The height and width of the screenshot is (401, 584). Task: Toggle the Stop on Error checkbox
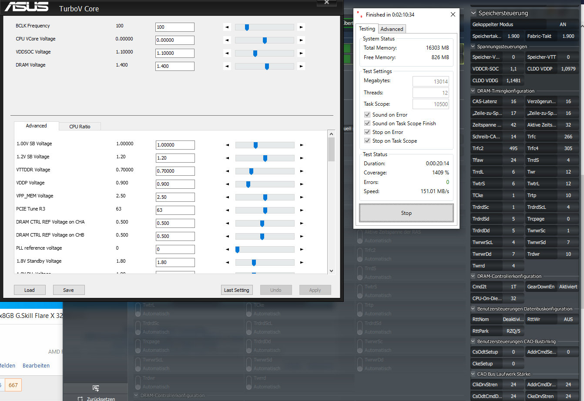tap(368, 132)
